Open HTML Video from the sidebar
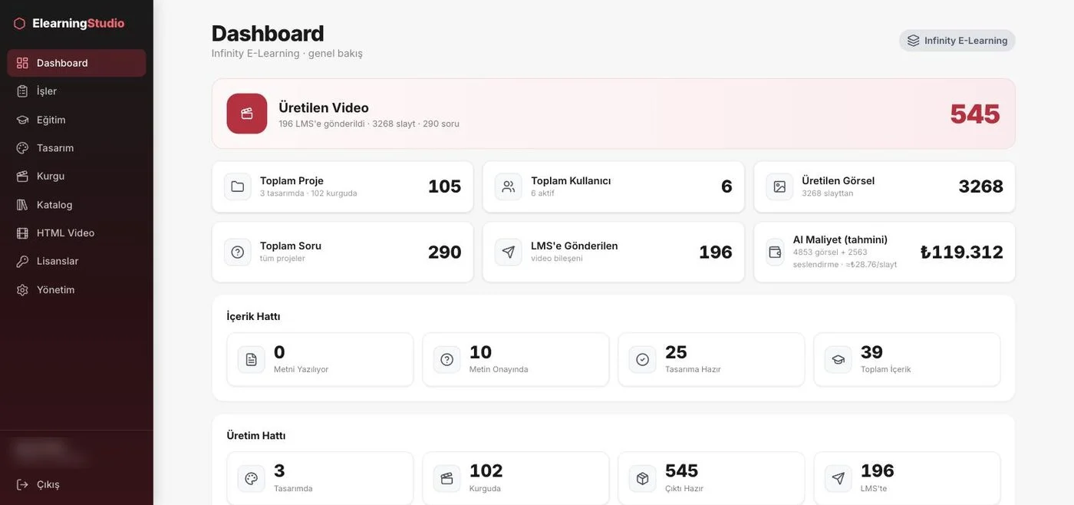The width and height of the screenshot is (1074, 505). 77,233
